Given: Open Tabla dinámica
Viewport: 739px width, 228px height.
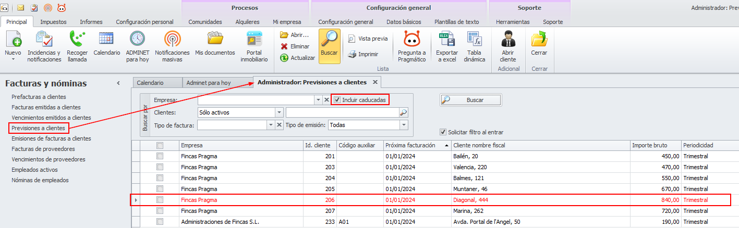Looking at the screenshot, I should (474, 47).
